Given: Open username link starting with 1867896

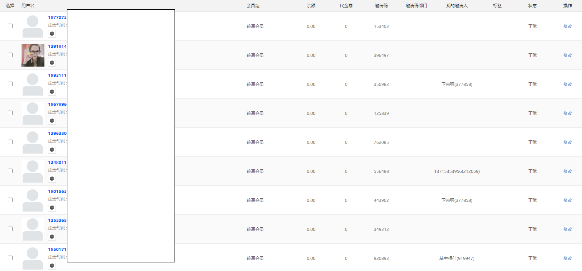Looking at the screenshot, I should [57, 105].
